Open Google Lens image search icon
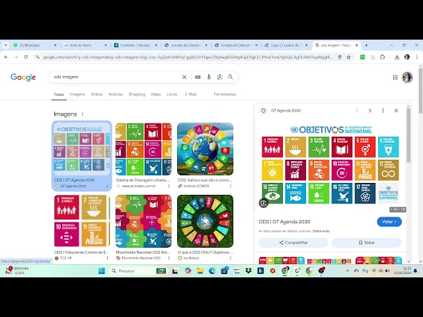This screenshot has width=423, height=317. [219, 77]
